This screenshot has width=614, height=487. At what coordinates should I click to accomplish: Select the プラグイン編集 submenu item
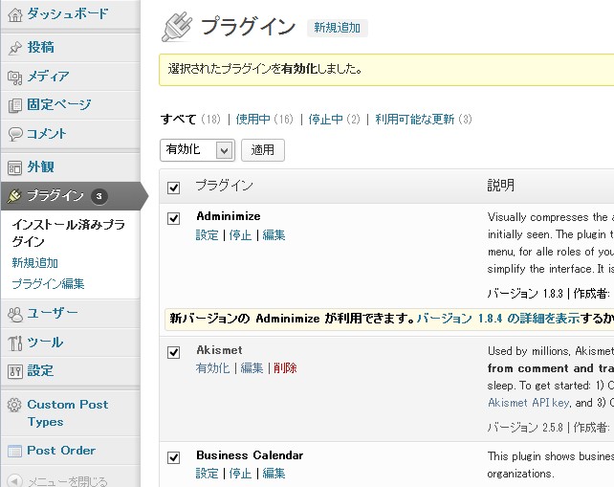point(48,283)
